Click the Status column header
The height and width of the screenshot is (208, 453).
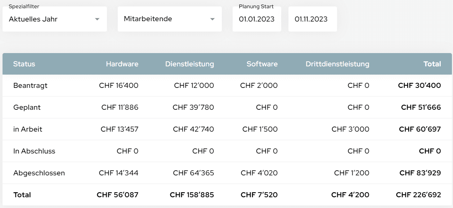pyautogui.click(x=24, y=64)
